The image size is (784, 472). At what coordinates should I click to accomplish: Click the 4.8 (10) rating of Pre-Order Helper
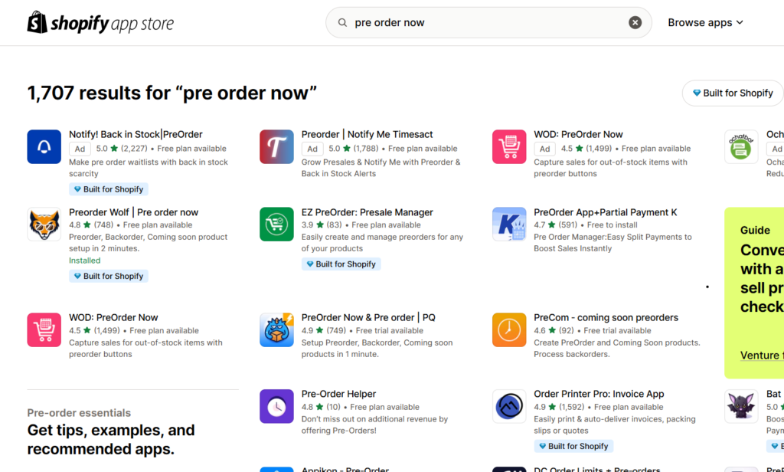point(321,407)
